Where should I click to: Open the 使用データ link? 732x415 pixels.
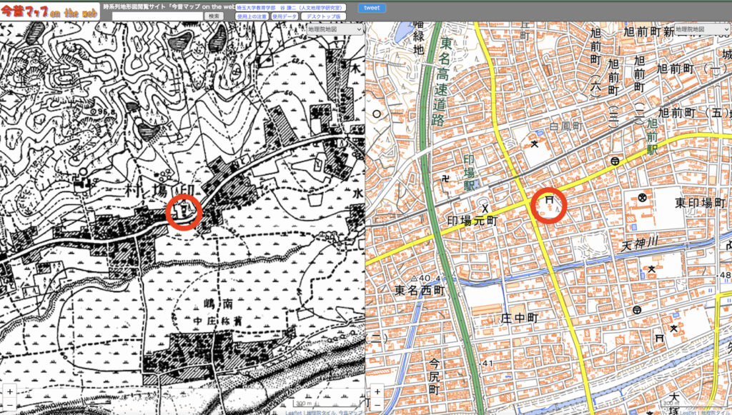(x=283, y=16)
